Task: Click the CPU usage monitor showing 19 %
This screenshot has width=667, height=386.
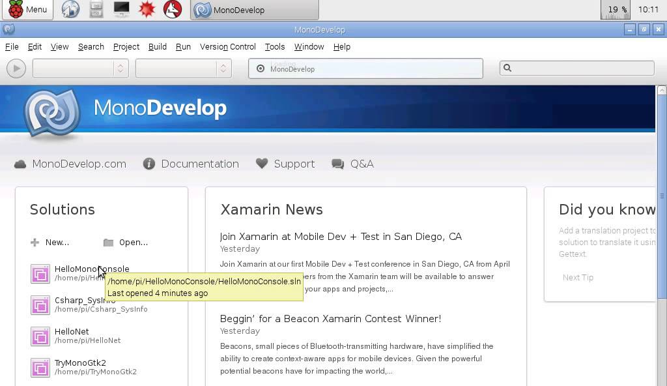Action: tap(615, 9)
